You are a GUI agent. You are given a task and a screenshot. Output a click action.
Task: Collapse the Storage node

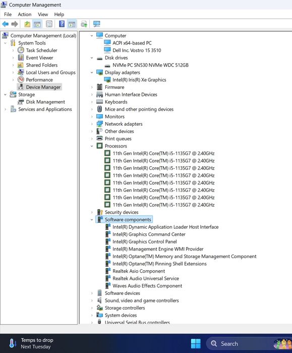(x=5, y=94)
